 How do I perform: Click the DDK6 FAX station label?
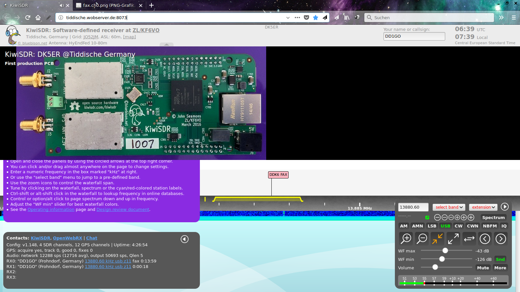pyautogui.click(x=278, y=175)
